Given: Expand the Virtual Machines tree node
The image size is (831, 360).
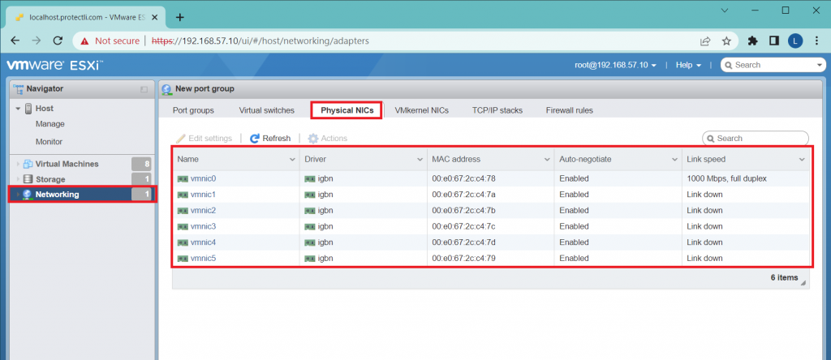Looking at the screenshot, I should [x=18, y=164].
